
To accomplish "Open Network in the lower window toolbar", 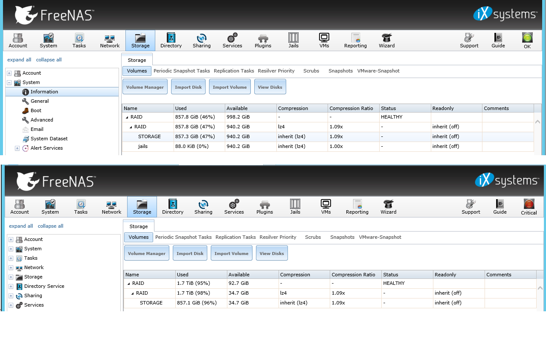I will [x=111, y=207].
